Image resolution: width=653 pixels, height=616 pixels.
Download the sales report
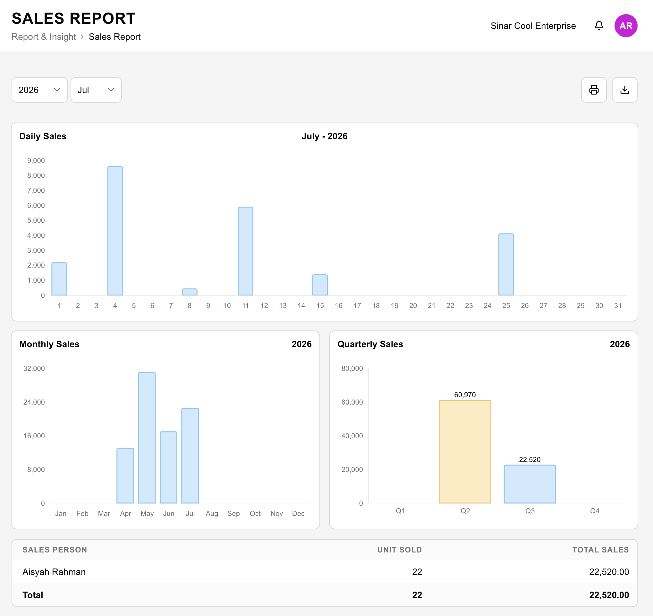(624, 90)
